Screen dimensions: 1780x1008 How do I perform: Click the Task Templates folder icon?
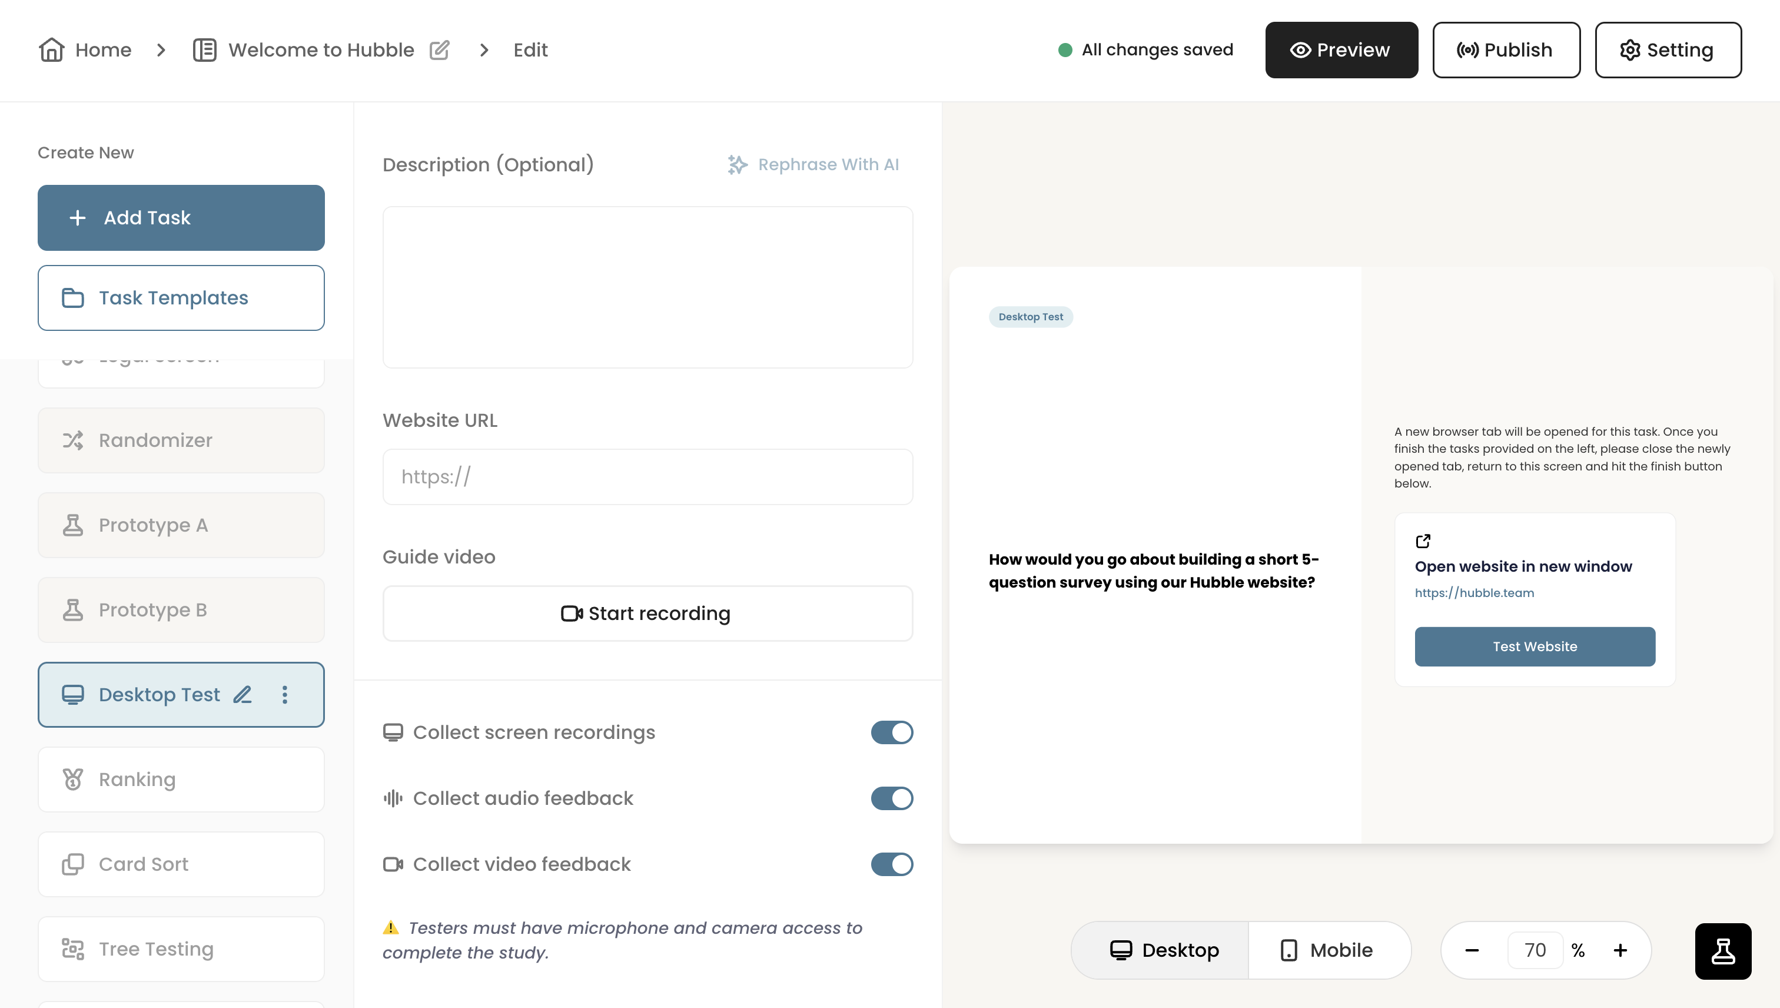(72, 298)
